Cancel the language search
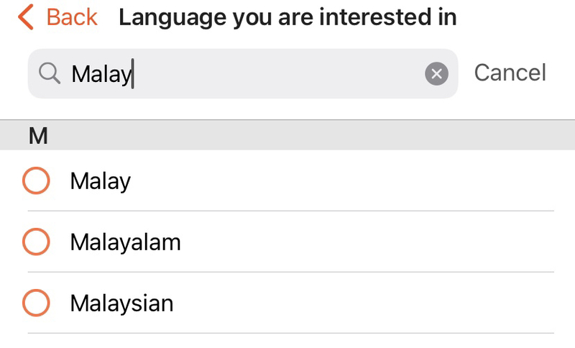Screen dimensions: 575x348 pyautogui.click(x=510, y=73)
